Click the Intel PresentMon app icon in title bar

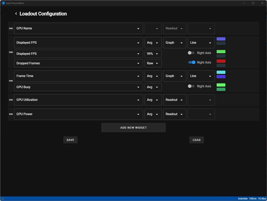[x=3, y=3]
